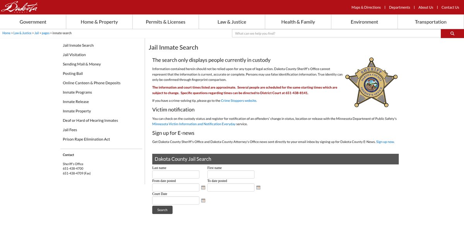This screenshot has width=464, height=239.
Task: Open the Health & Family menu
Action: 298,22
